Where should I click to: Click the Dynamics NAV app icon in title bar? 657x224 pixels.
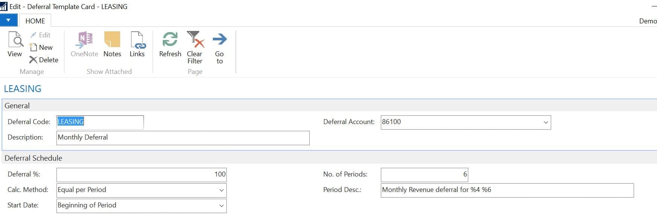pos(4,6)
